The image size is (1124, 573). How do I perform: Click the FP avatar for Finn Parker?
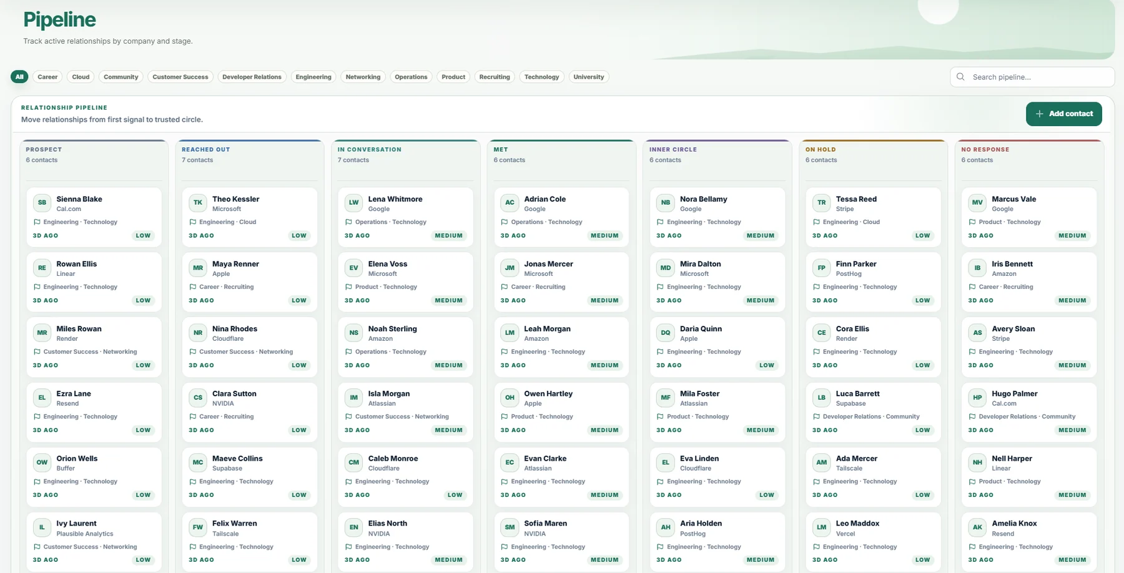pyautogui.click(x=822, y=268)
